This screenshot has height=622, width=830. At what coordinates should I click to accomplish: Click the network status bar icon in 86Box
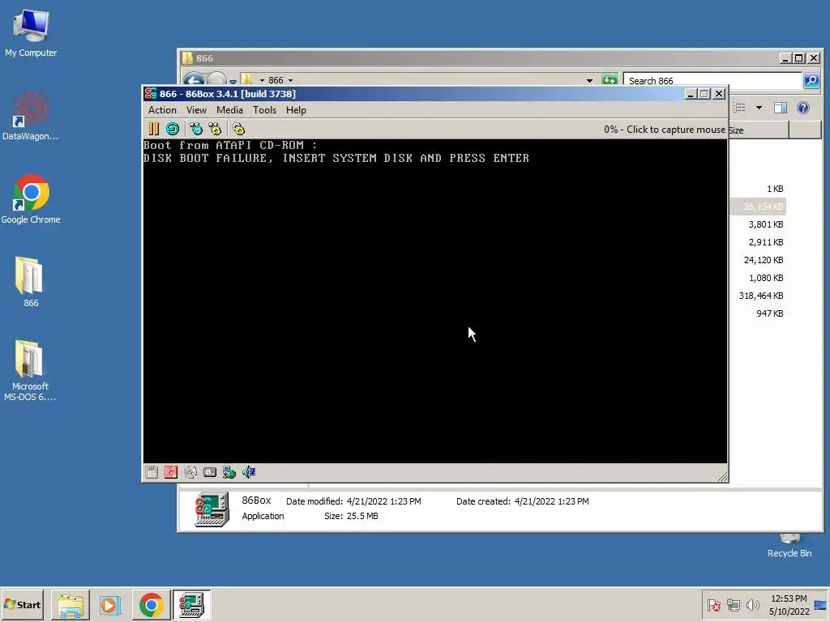(229, 472)
